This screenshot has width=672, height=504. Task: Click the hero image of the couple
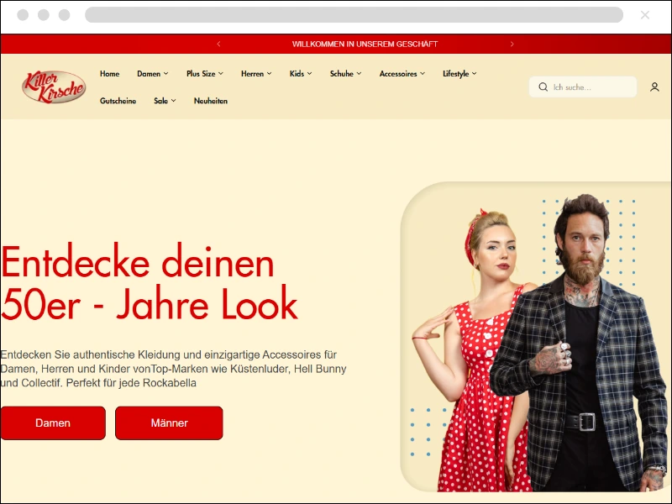[536, 337]
